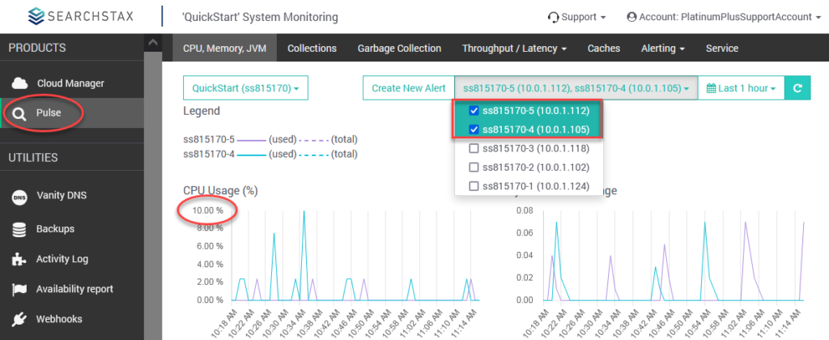Click the Cloud Manager cloud icon

pos(19,83)
